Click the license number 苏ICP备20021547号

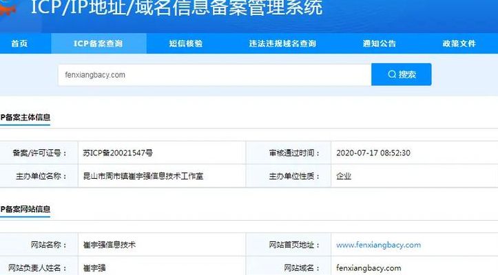tap(118, 153)
